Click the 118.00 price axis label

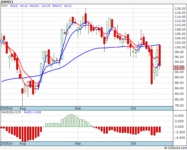(x=180, y=9)
